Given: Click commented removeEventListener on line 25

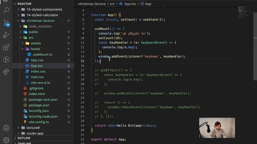Looking at the screenshot, I should [154, 107].
